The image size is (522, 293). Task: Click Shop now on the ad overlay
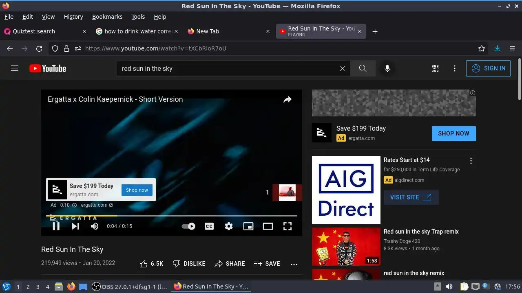[137, 190]
